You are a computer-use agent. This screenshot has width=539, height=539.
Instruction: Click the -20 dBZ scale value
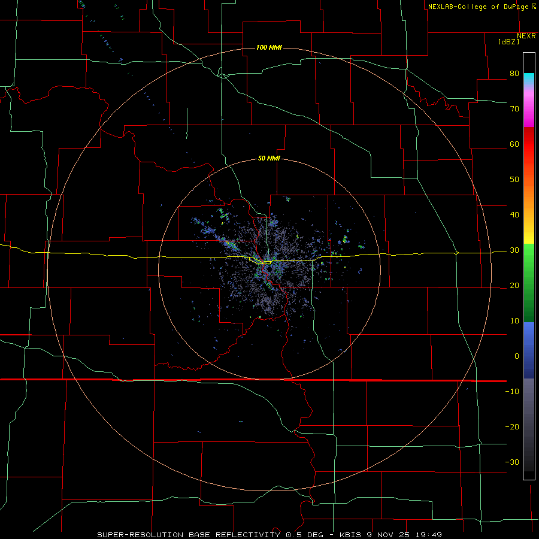point(512,427)
